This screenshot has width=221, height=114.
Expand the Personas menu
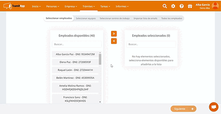click(x=53, y=6)
